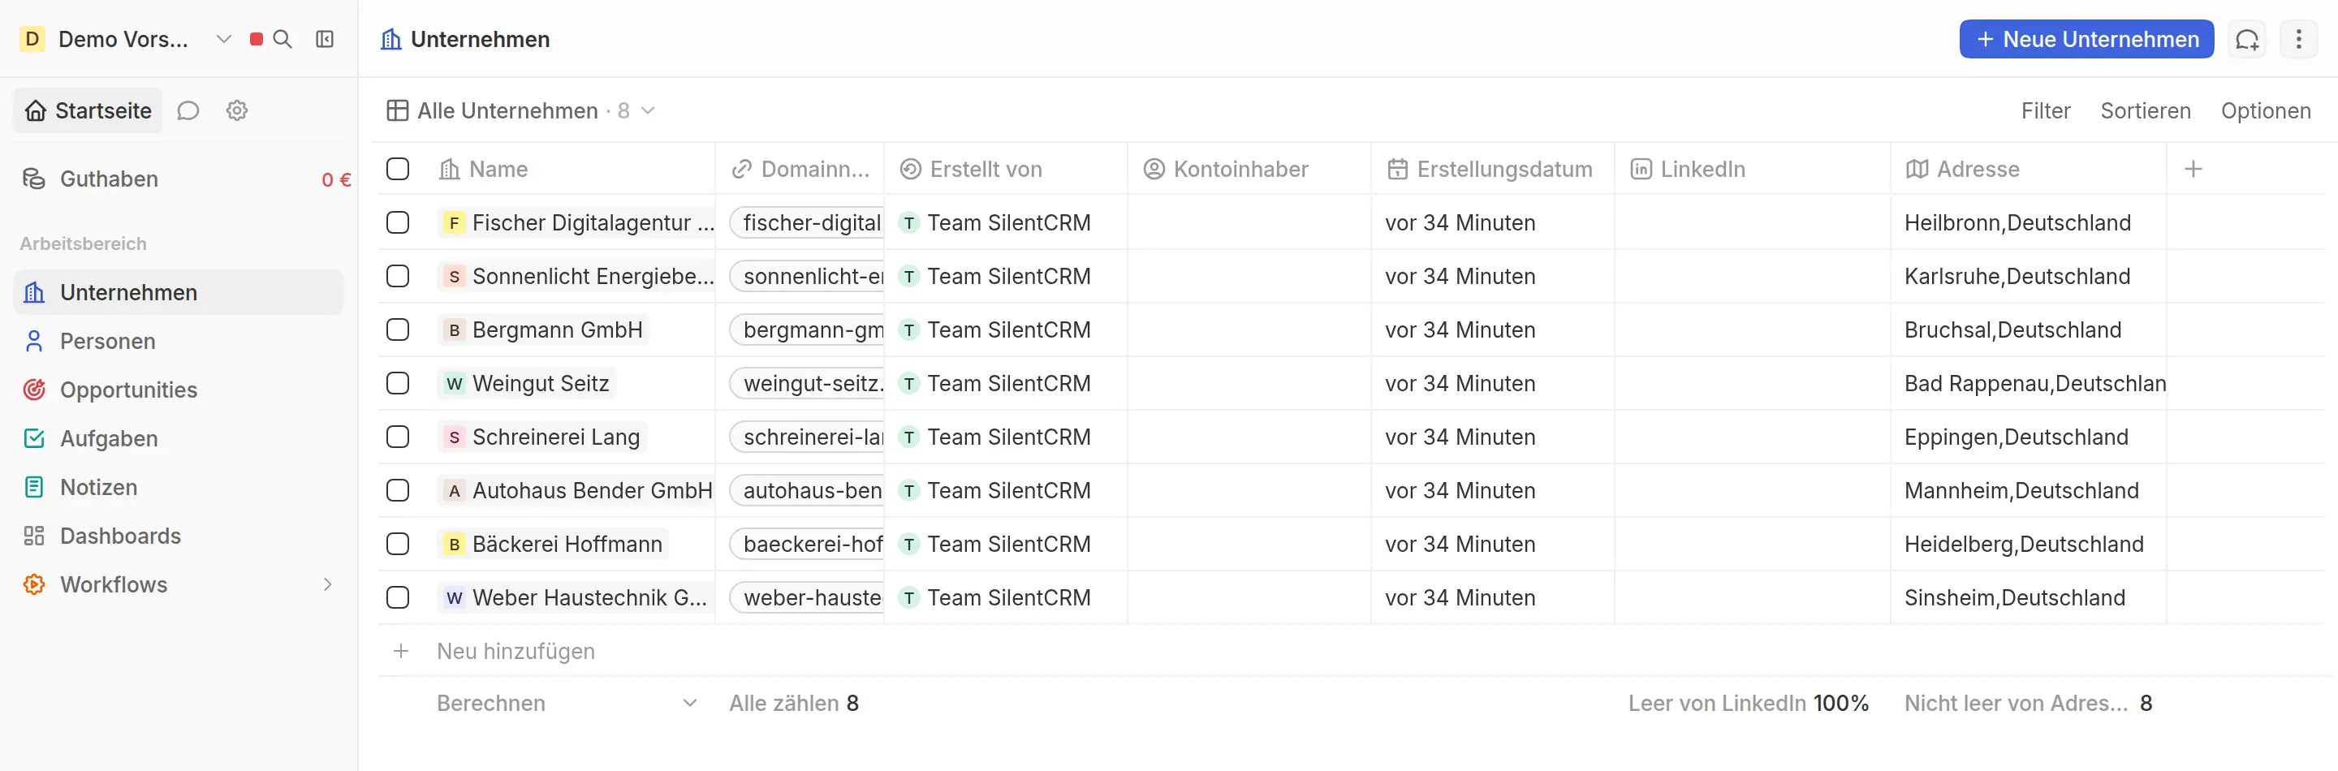This screenshot has height=771, width=2338.
Task: Click the search magnifier icon
Action: pyautogui.click(x=283, y=39)
